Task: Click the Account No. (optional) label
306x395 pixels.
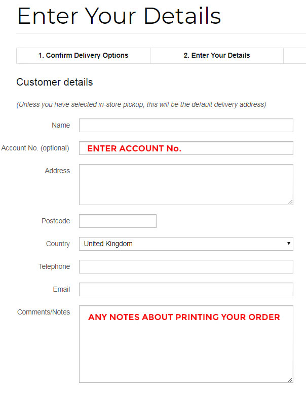Action: point(35,148)
